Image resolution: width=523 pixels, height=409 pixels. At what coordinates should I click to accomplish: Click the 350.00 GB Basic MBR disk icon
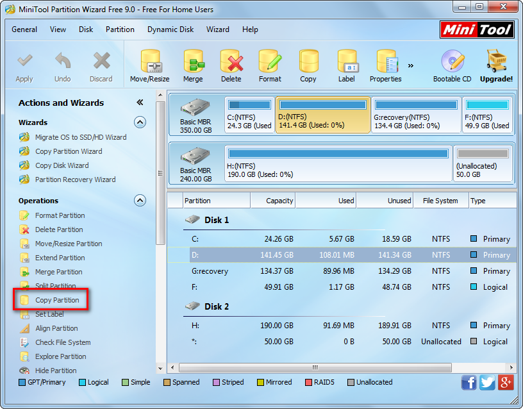pyautogui.click(x=195, y=108)
